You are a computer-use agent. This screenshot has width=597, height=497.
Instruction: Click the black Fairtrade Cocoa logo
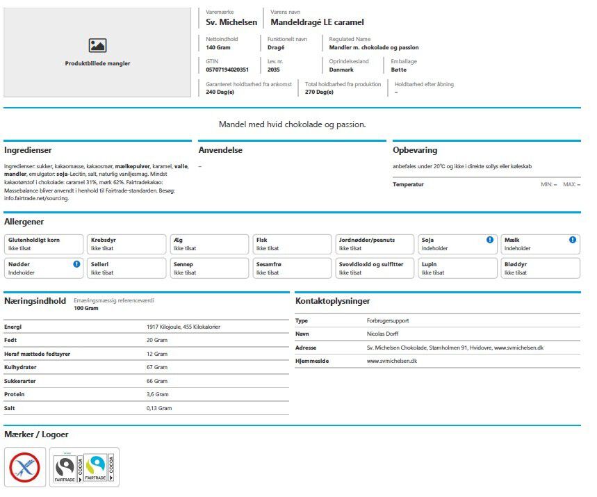68,468
